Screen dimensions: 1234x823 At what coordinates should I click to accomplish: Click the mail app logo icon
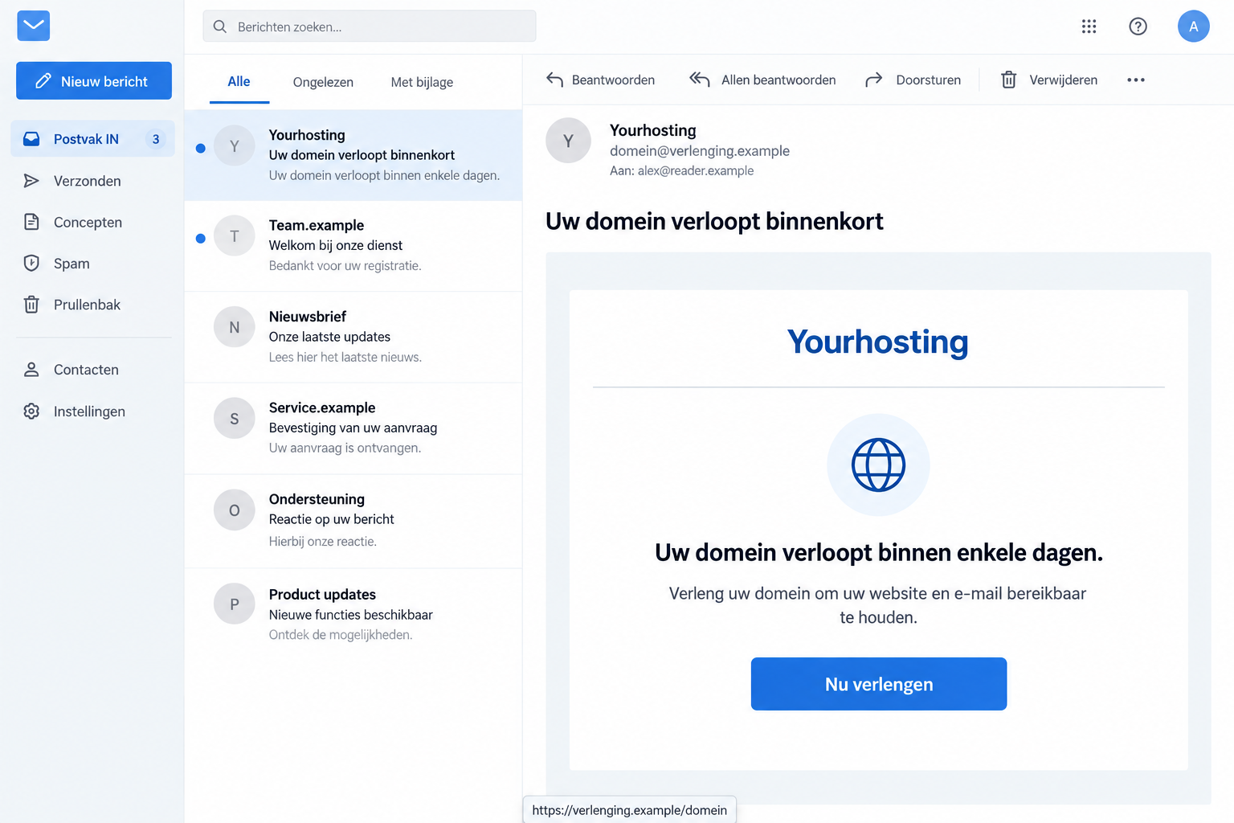point(34,26)
